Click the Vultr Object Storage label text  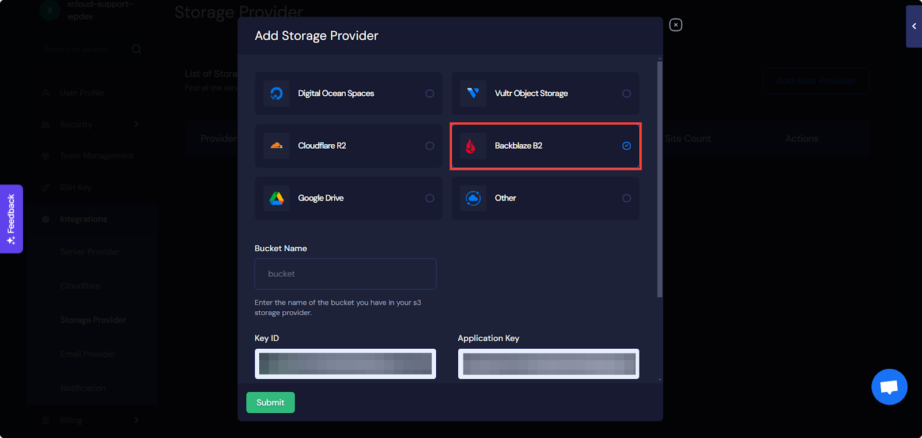[531, 93]
